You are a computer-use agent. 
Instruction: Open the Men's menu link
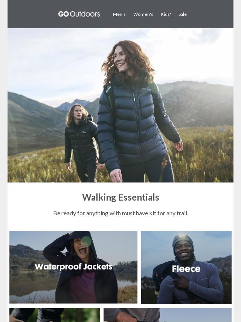[x=119, y=14]
